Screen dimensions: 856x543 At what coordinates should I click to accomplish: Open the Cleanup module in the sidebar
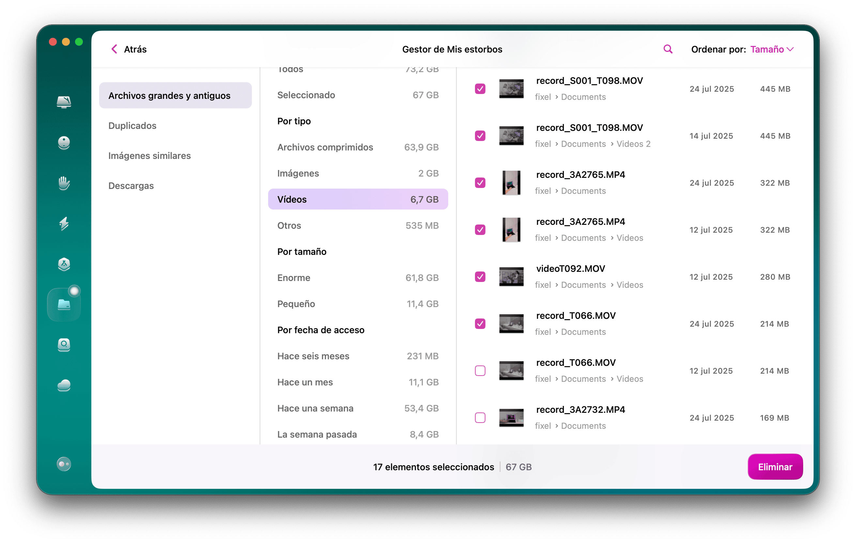(x=64, y=103)
